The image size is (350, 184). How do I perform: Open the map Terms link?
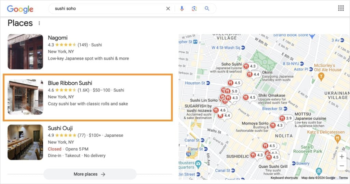(343, 178)
